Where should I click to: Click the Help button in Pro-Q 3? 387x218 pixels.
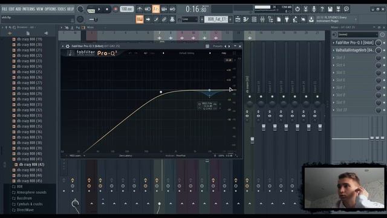tap(224, 53)
